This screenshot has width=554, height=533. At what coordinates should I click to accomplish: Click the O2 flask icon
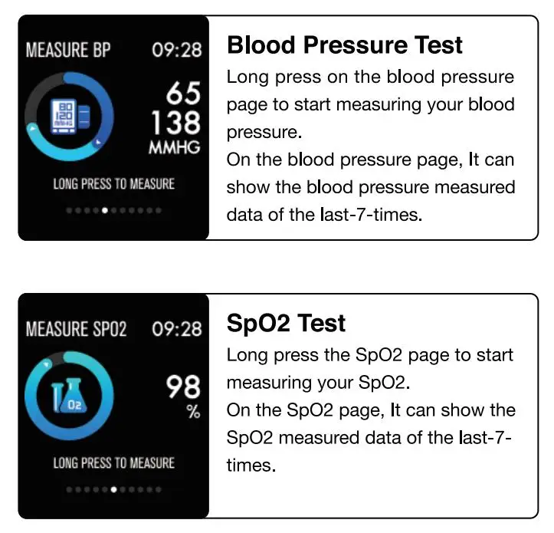coord(70,395)
